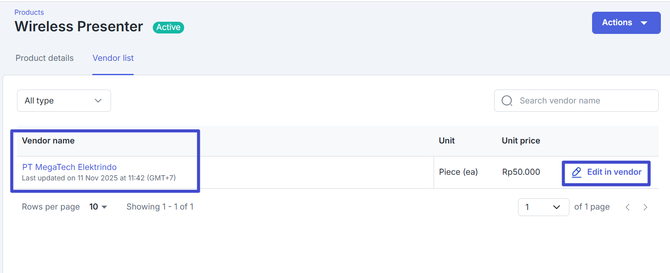This screenshot has height=273, width=670.
Task: Expand the Rows per page selector
Action: pos(98,207)
